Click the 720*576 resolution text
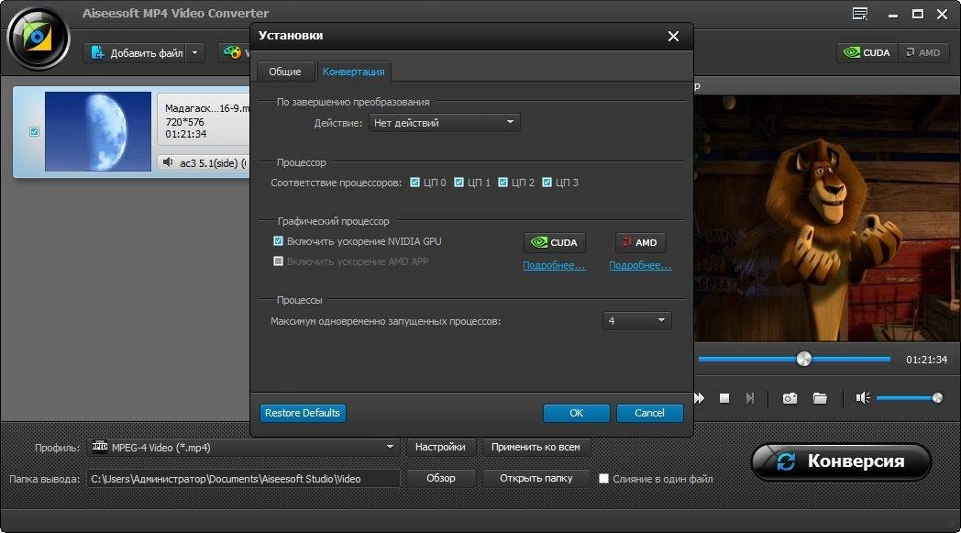This screenshot has width=961, height=533. pos(184,121)
